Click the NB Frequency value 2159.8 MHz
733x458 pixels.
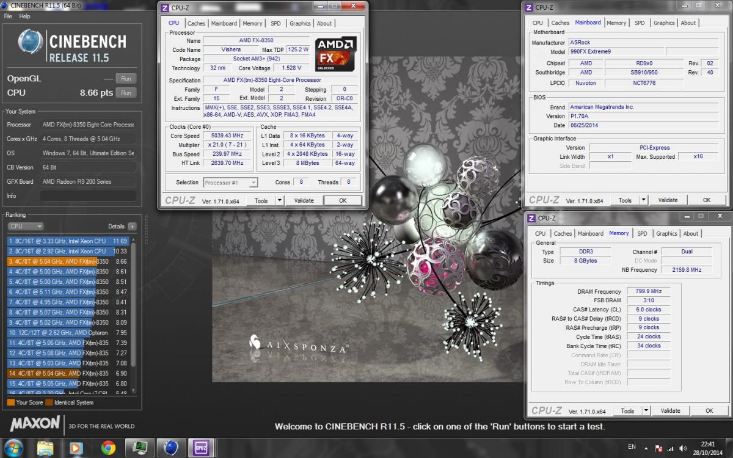tap(687, 269)
